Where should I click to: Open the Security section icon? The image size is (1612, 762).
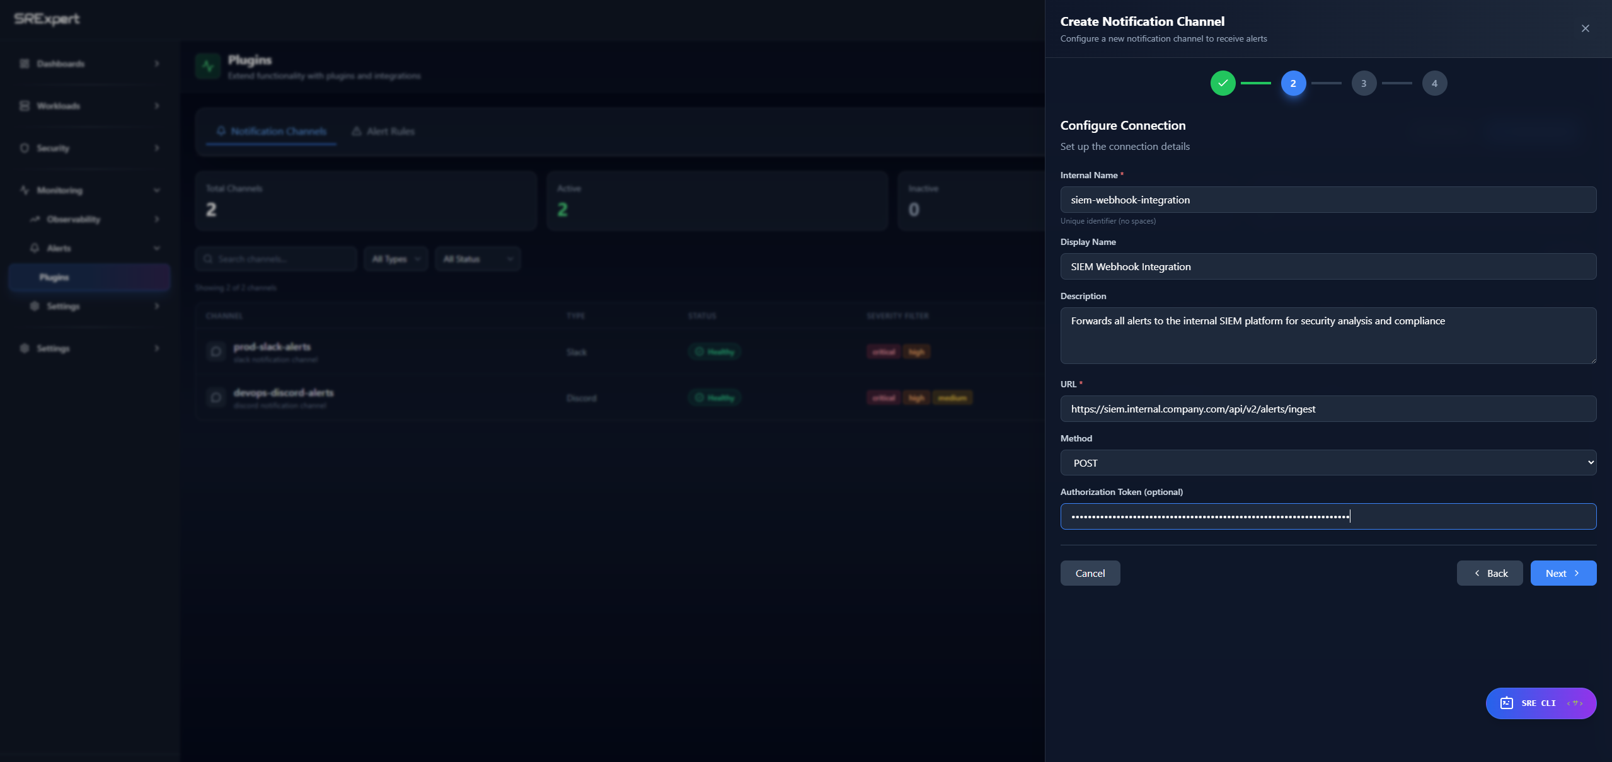pyautogui.click(x=23, y=147)
